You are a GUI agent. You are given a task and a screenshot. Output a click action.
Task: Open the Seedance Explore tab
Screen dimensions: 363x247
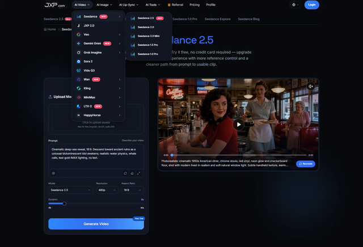[x=217, y=19]
